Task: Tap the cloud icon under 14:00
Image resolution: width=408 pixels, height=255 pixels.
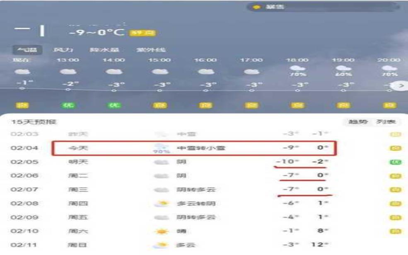Action: (x=114, y=71)
